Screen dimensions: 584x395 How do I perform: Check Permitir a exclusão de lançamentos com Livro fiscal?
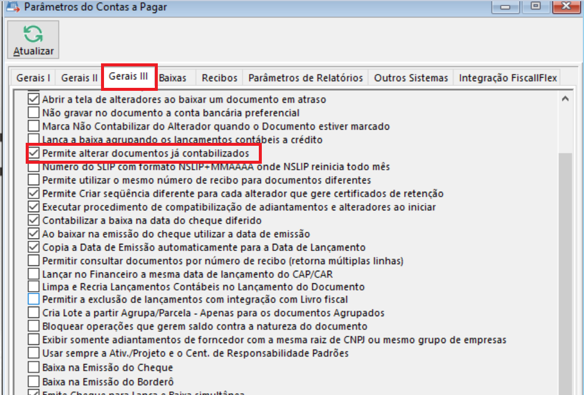[33, 299]
